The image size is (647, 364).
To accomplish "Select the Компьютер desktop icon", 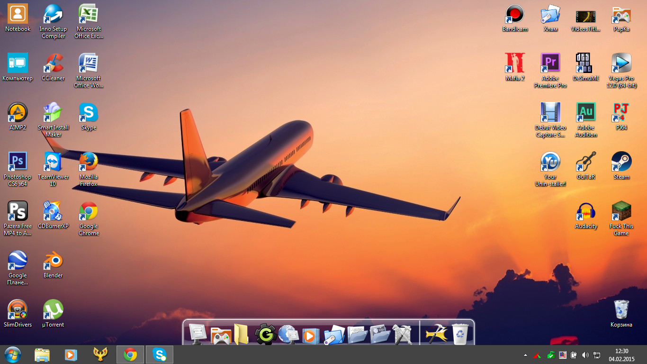I will (x=18, y=67).
